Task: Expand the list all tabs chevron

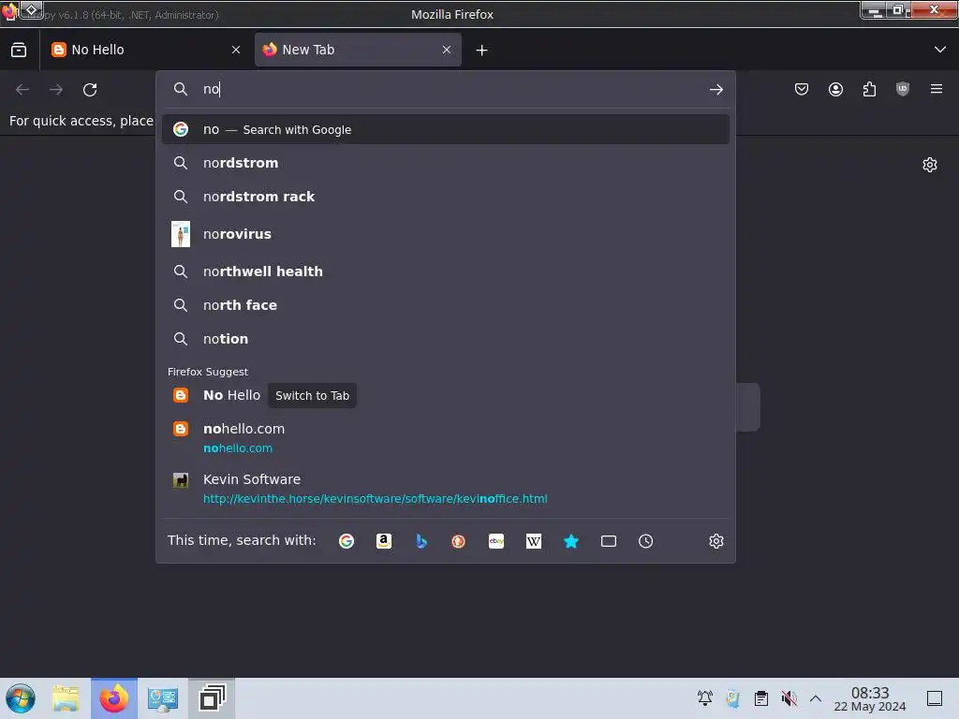Action: 940,50
